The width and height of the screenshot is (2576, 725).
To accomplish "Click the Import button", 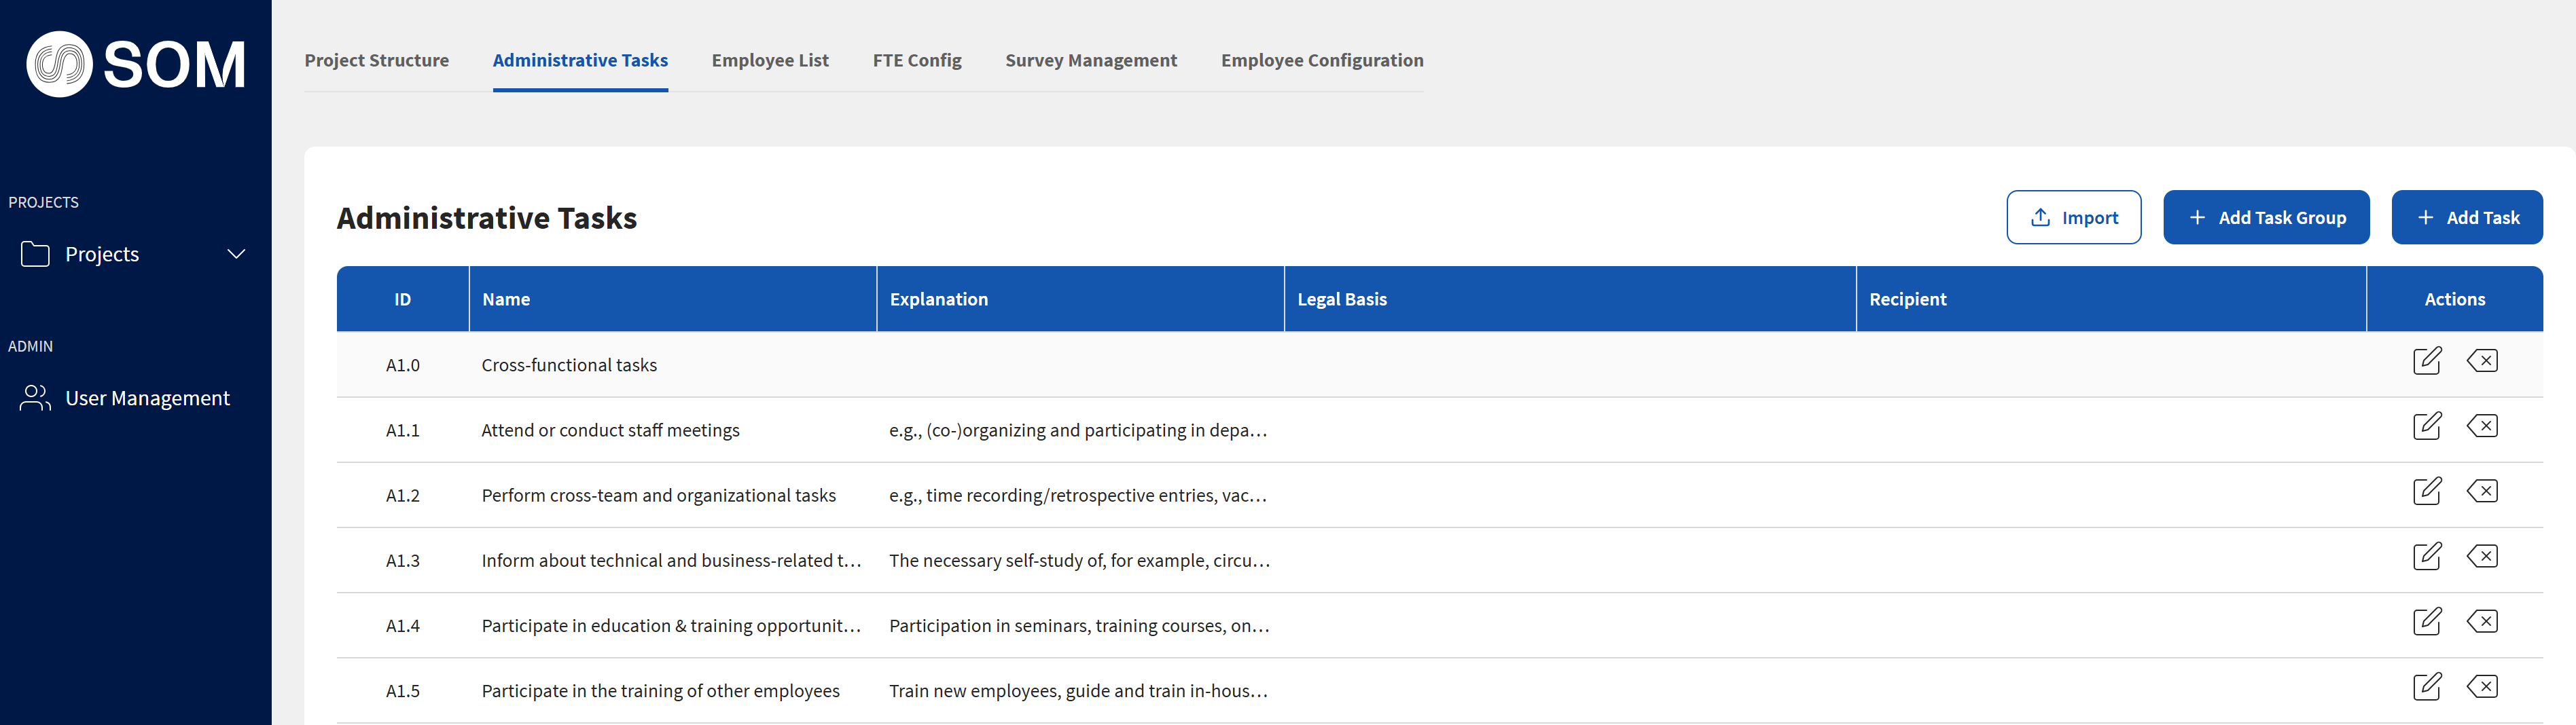I will point(2073,218).
